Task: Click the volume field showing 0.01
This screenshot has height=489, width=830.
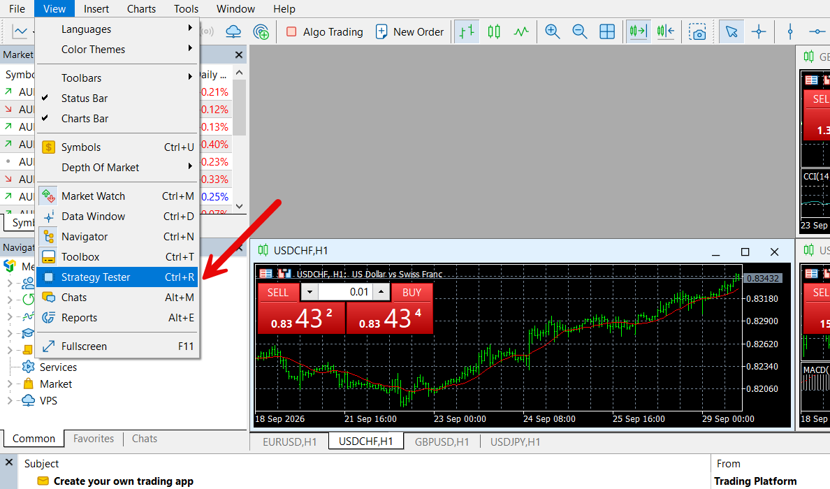Action: (345, 291)
